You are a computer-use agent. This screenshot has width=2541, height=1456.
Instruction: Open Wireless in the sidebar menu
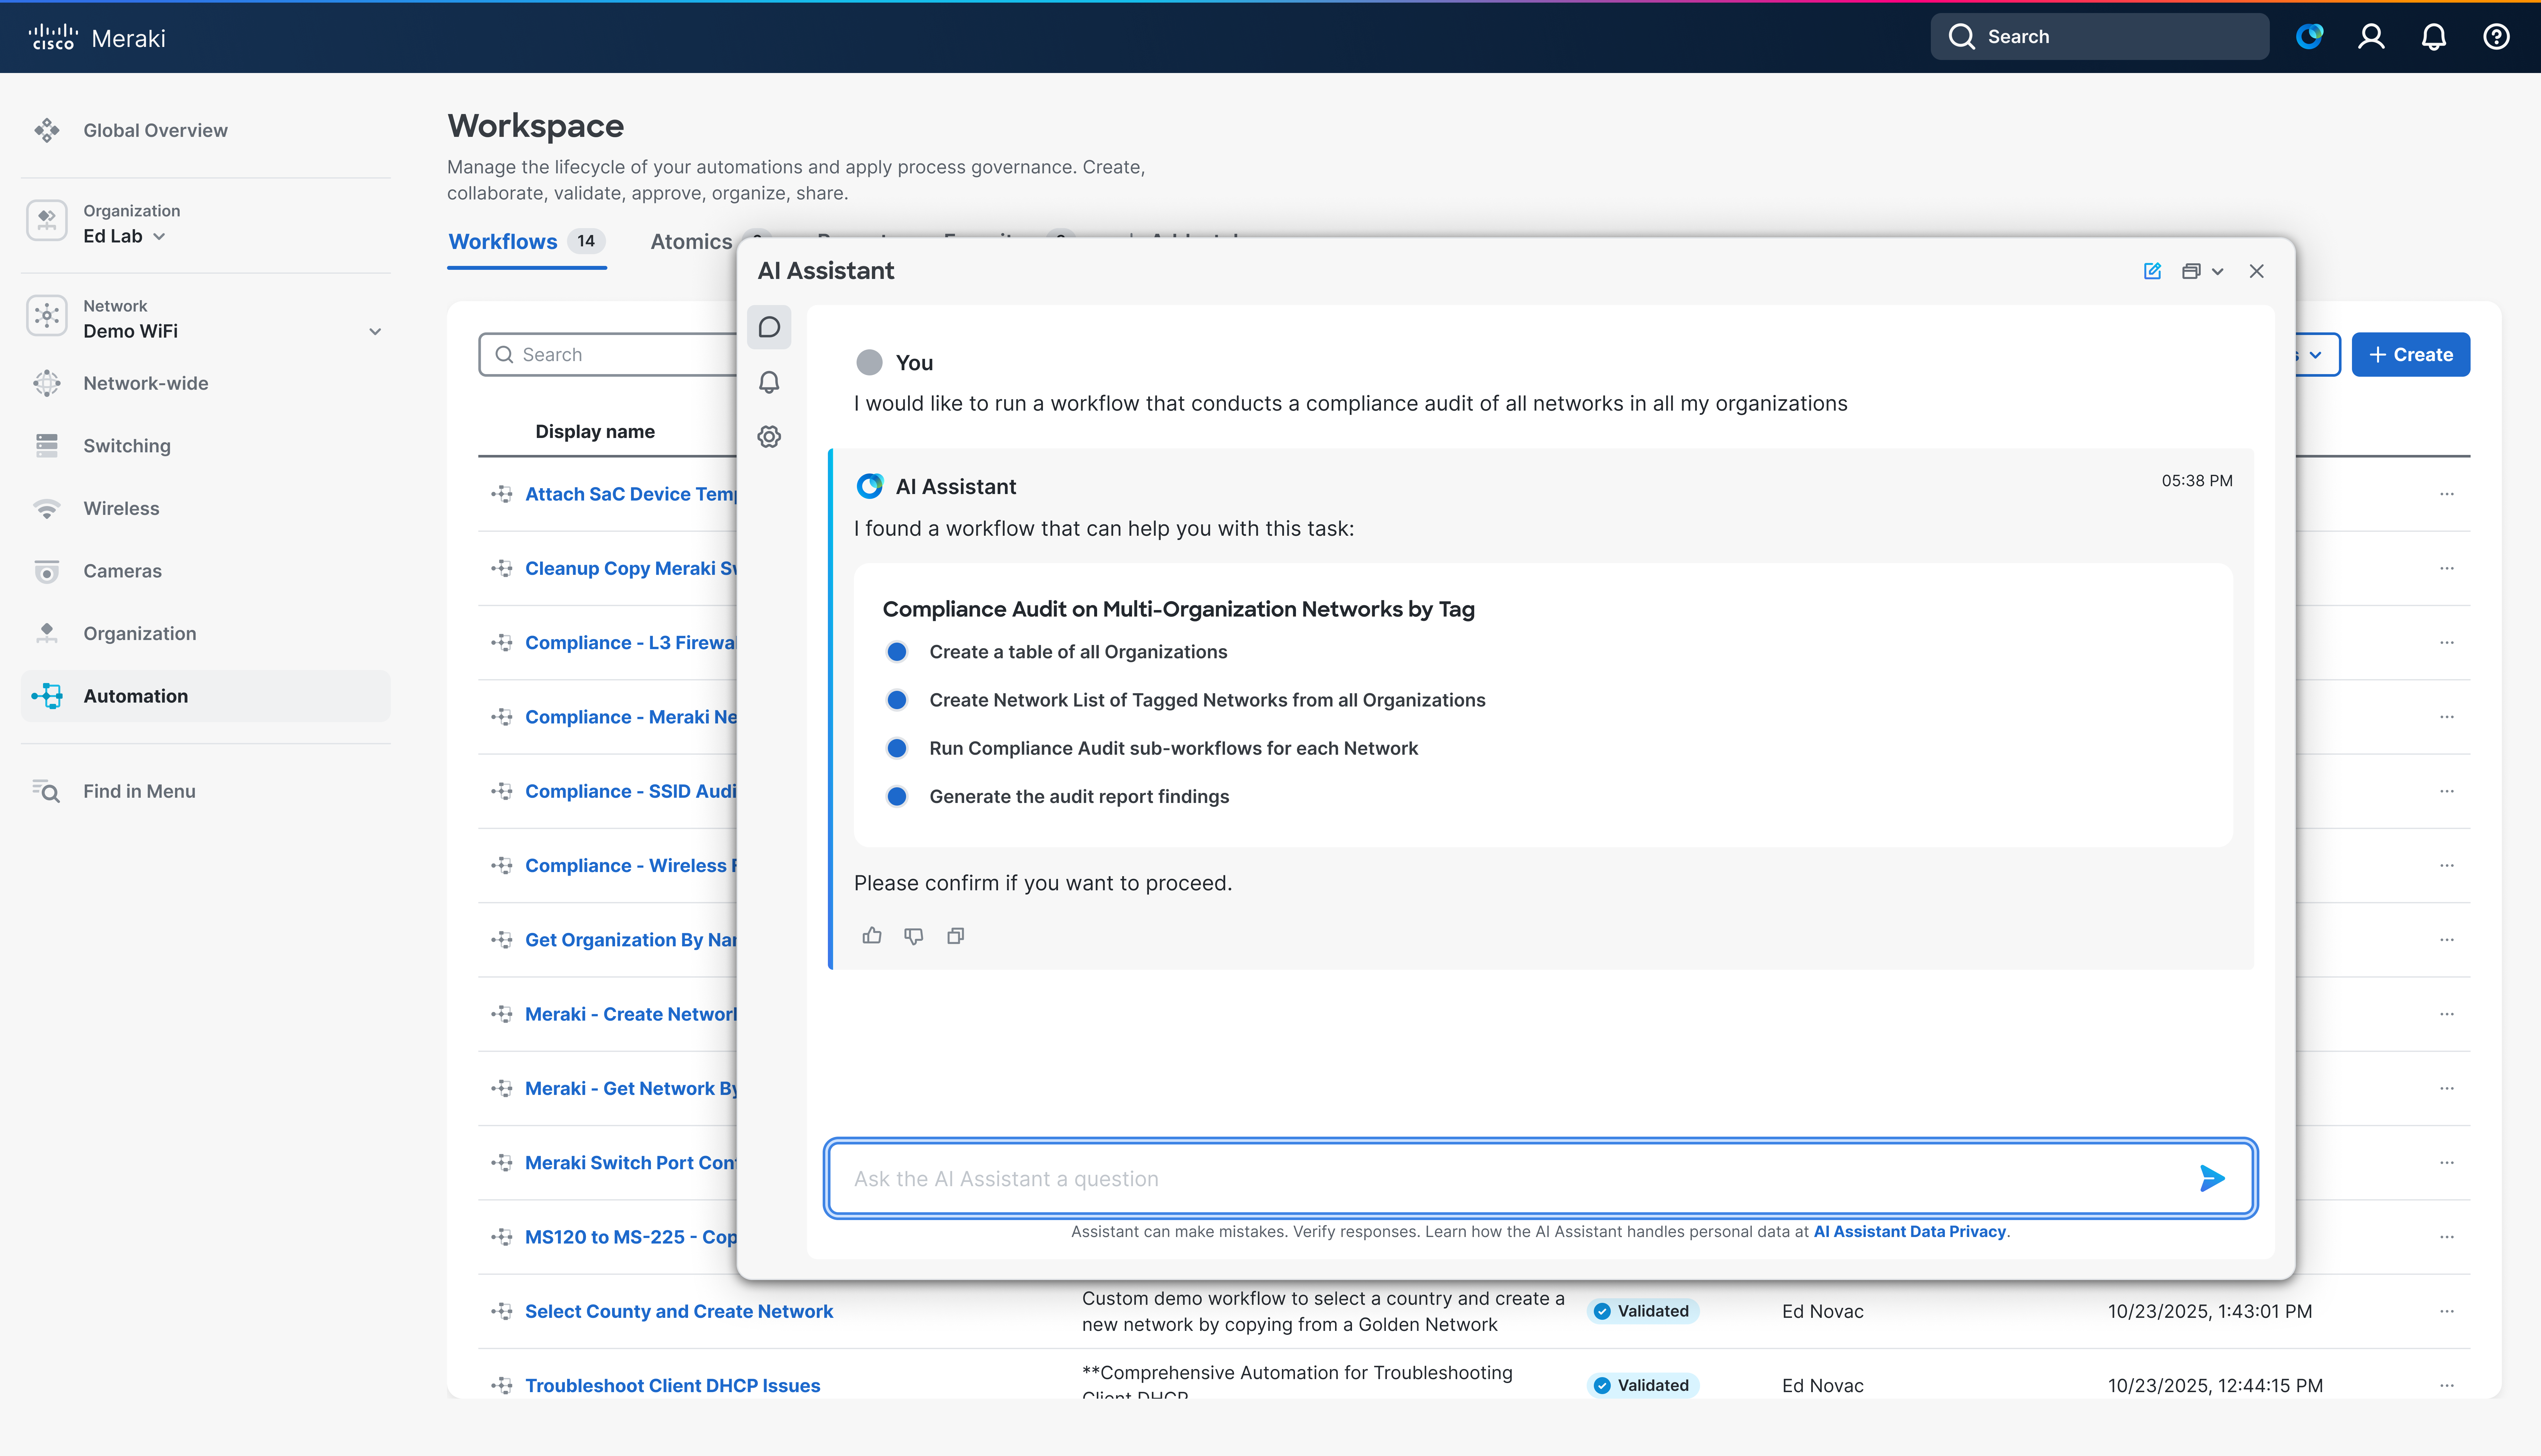pos(121,508)
